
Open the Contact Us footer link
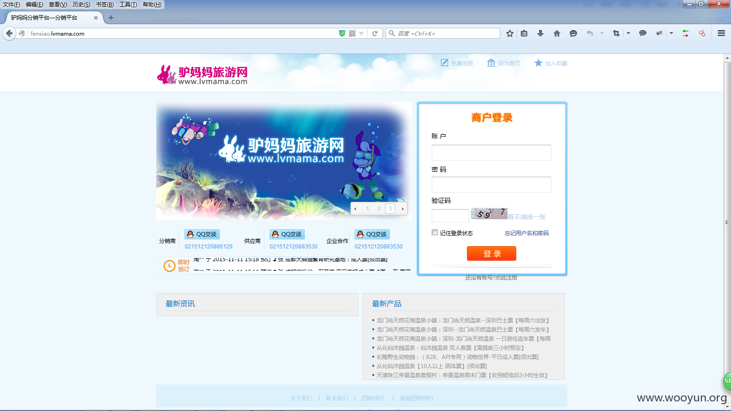click(x=337, y=398)
